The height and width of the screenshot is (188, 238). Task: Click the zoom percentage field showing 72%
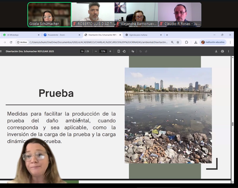coord(103,51)
